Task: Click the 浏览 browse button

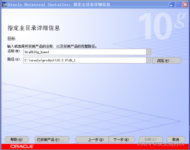Action: click(x=167, y=61)
